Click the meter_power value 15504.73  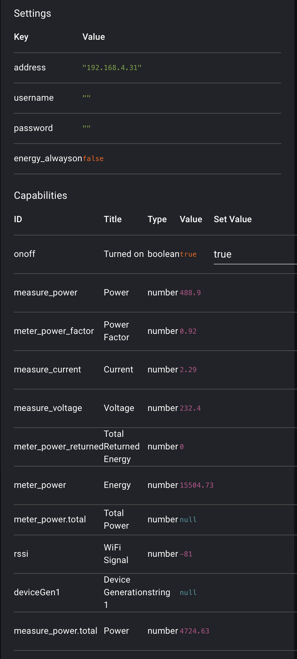pyautogui.click(x=196, y=485)
